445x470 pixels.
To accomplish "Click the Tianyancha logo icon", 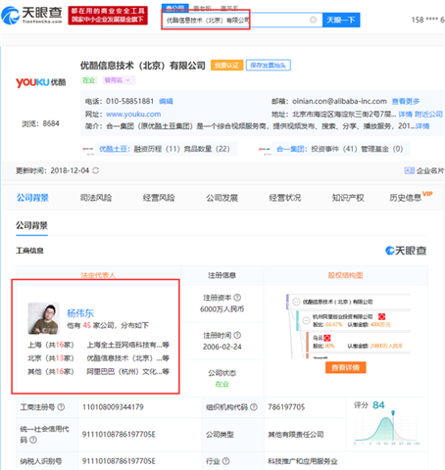I will pyautogui.click(x=10, y=16).
